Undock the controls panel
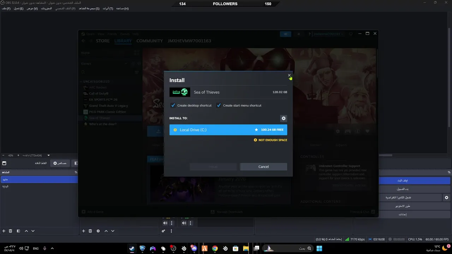This screenshot has height=254, width=452. [449, 172]
